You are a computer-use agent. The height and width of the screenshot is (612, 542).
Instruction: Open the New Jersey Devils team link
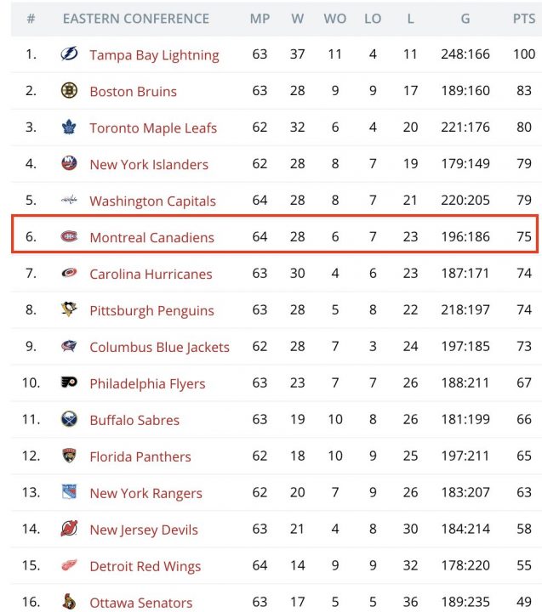[143, 530]
